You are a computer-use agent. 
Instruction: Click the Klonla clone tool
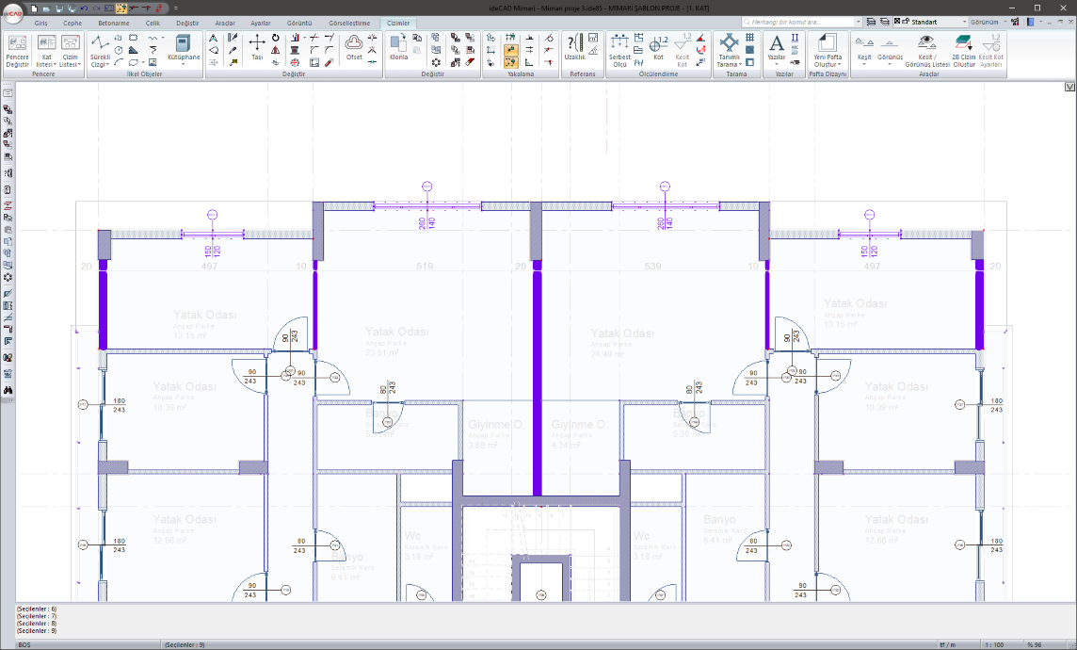[398, 47]
